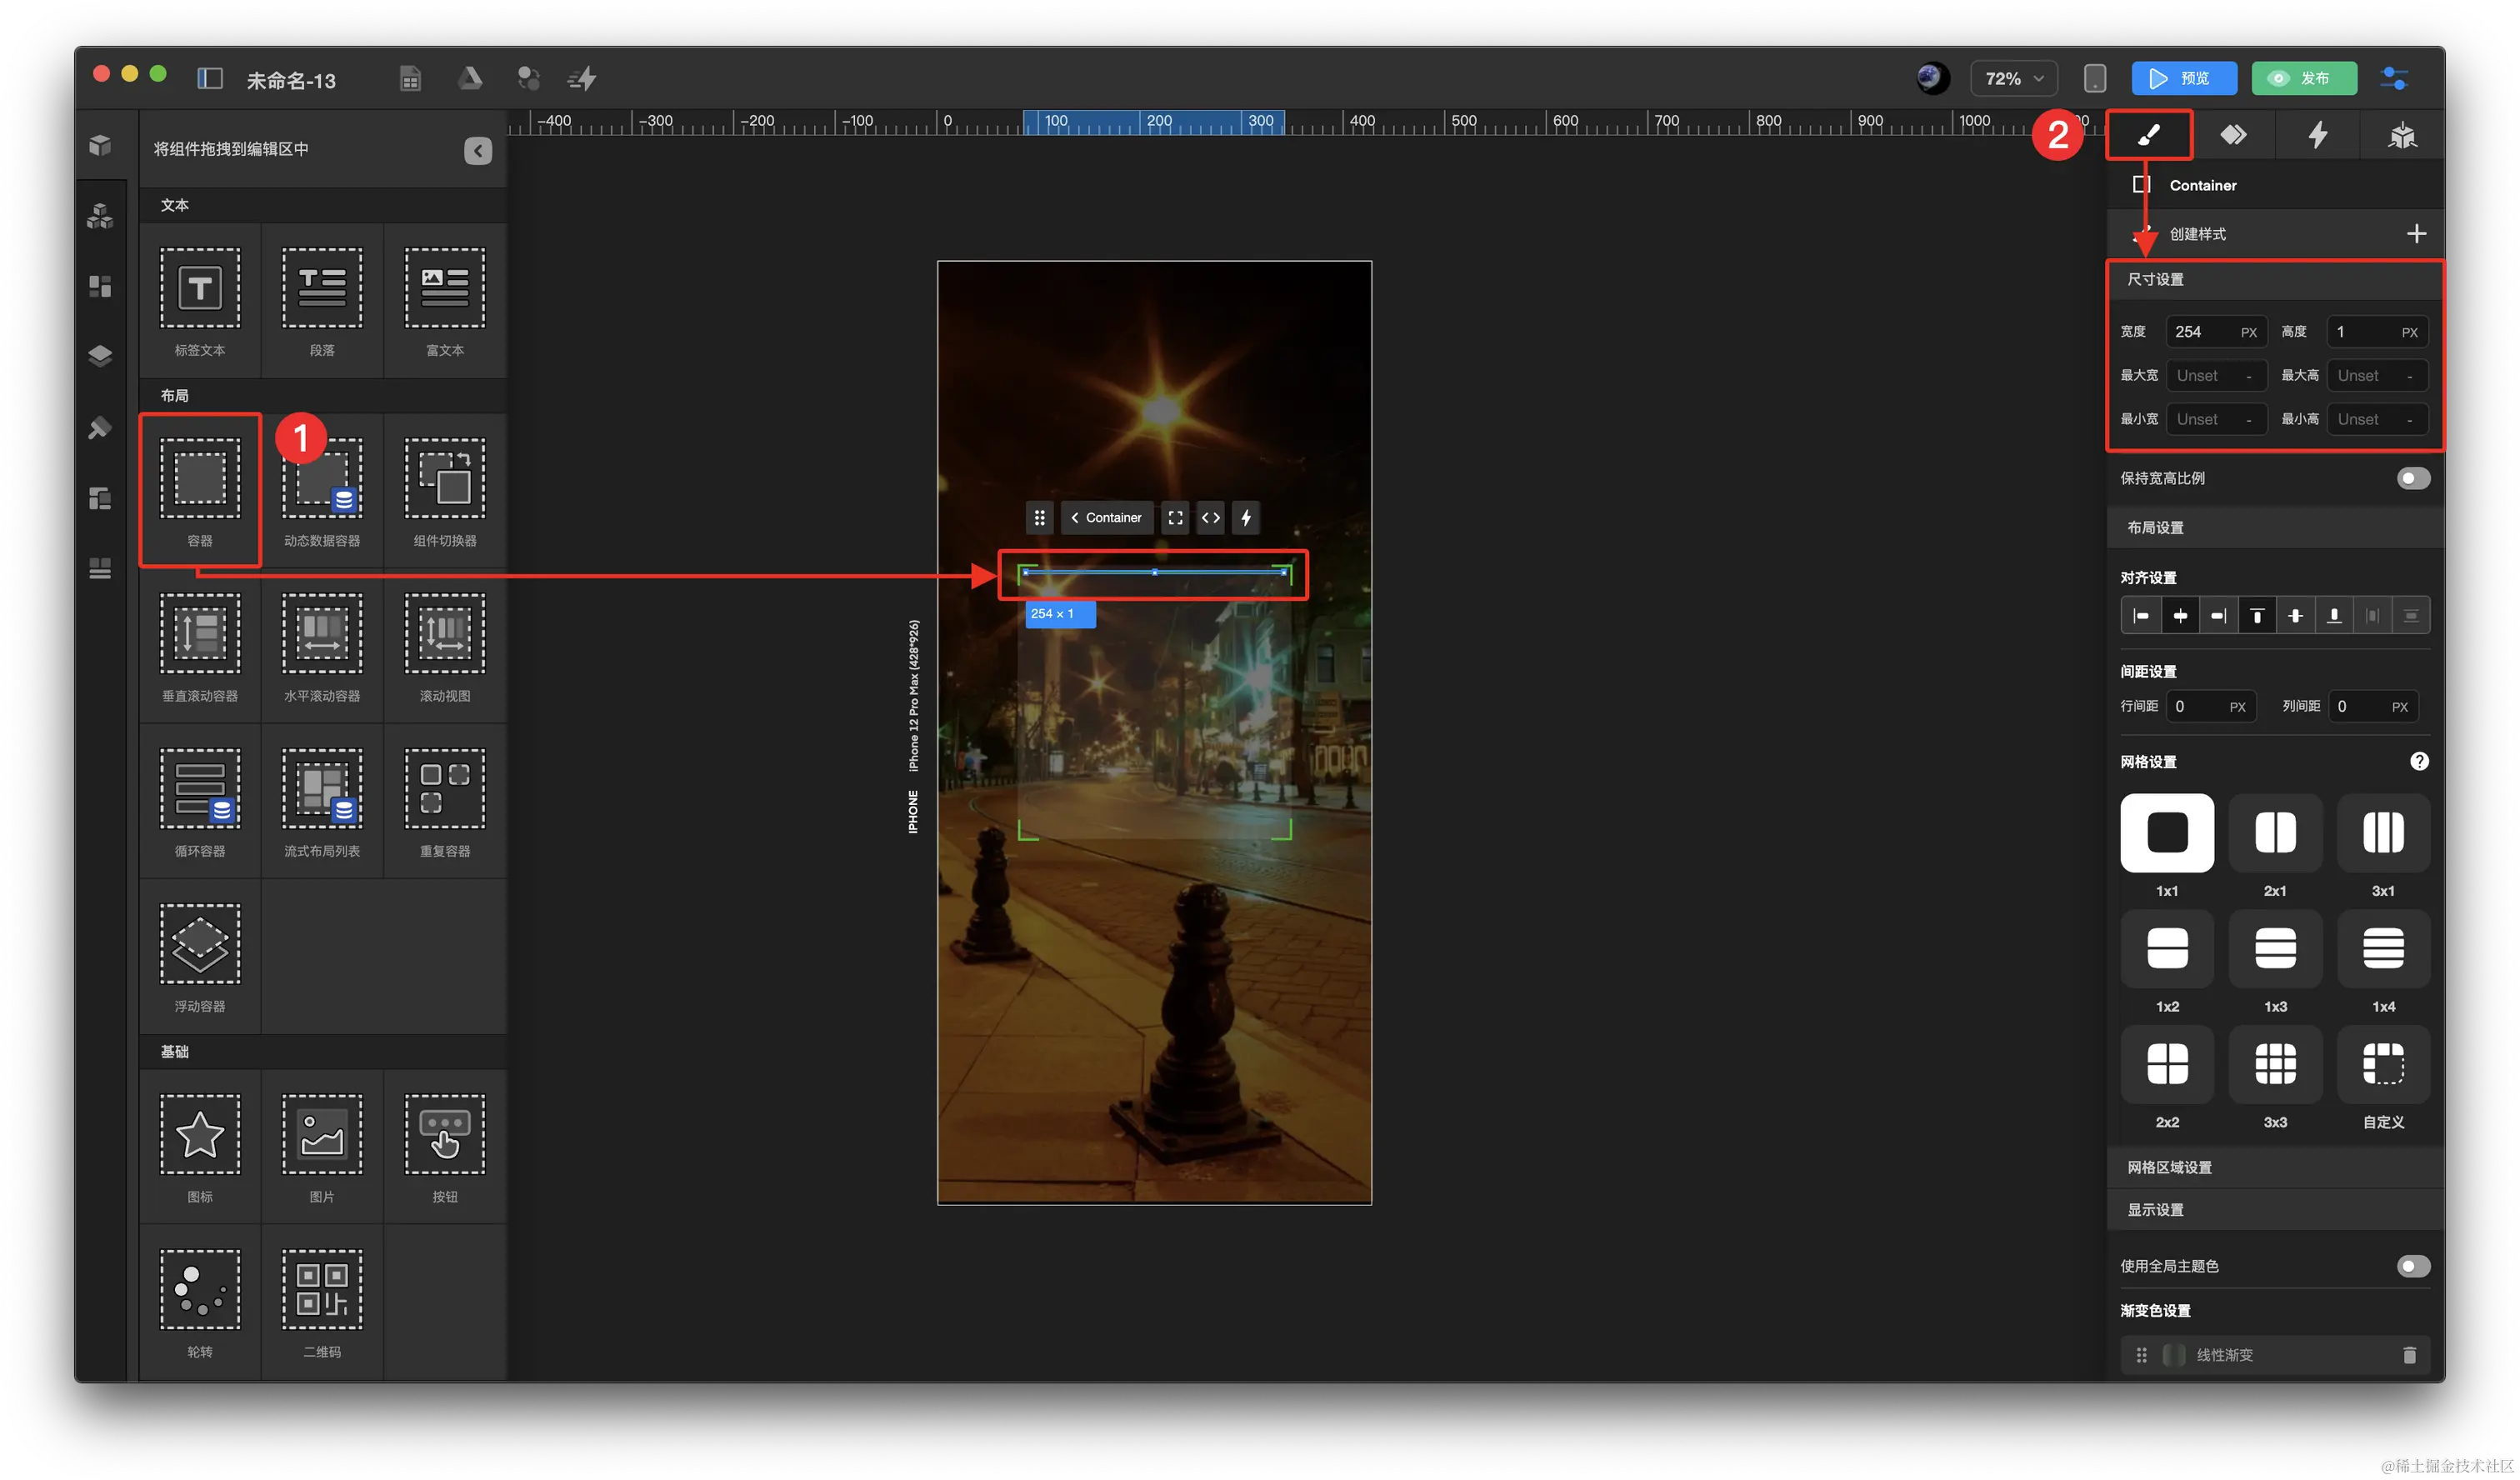Open the 72% zoom level dropdown

click(x=2013, y=78)
